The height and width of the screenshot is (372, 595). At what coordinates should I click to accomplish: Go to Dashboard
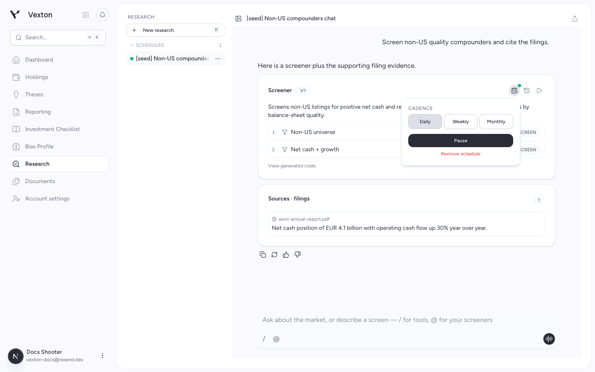click(x=58, y=60)
